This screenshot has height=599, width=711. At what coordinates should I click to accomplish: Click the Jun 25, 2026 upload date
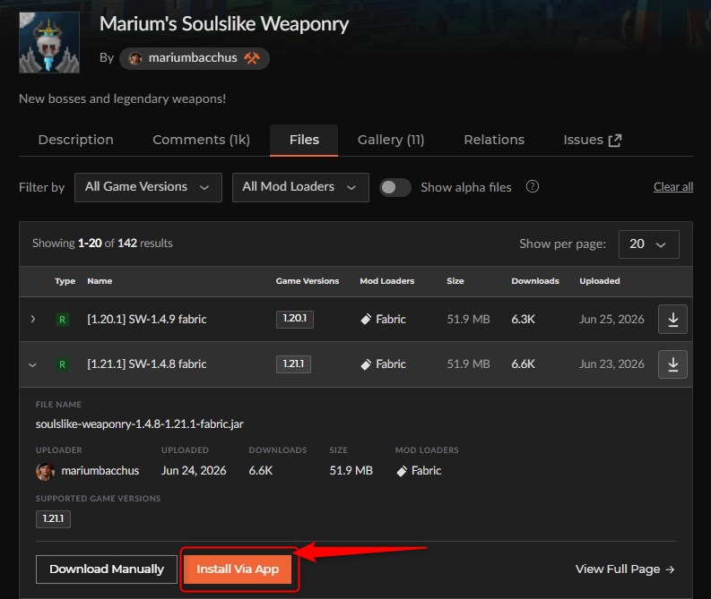(x=611, y=319)
